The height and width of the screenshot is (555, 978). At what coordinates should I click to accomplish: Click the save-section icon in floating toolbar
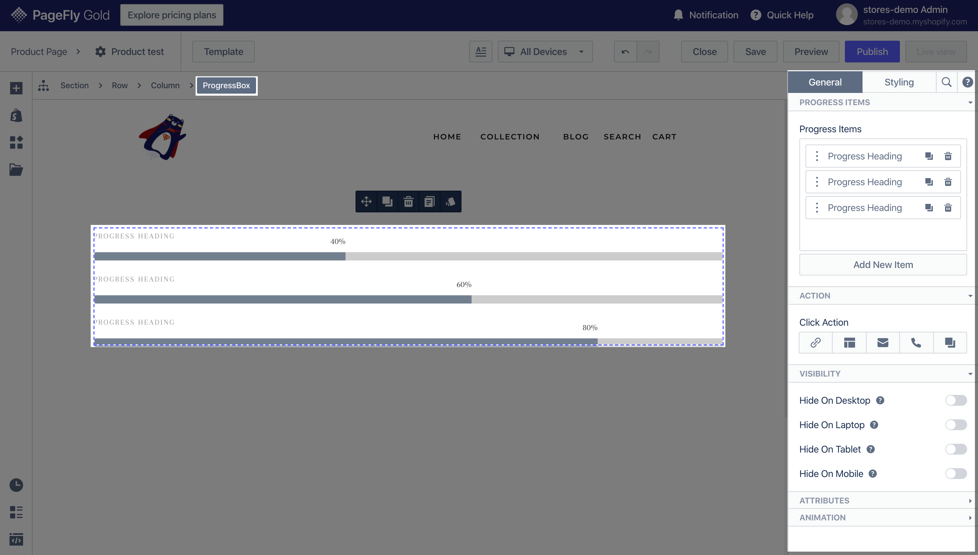(x=429, y=201)
